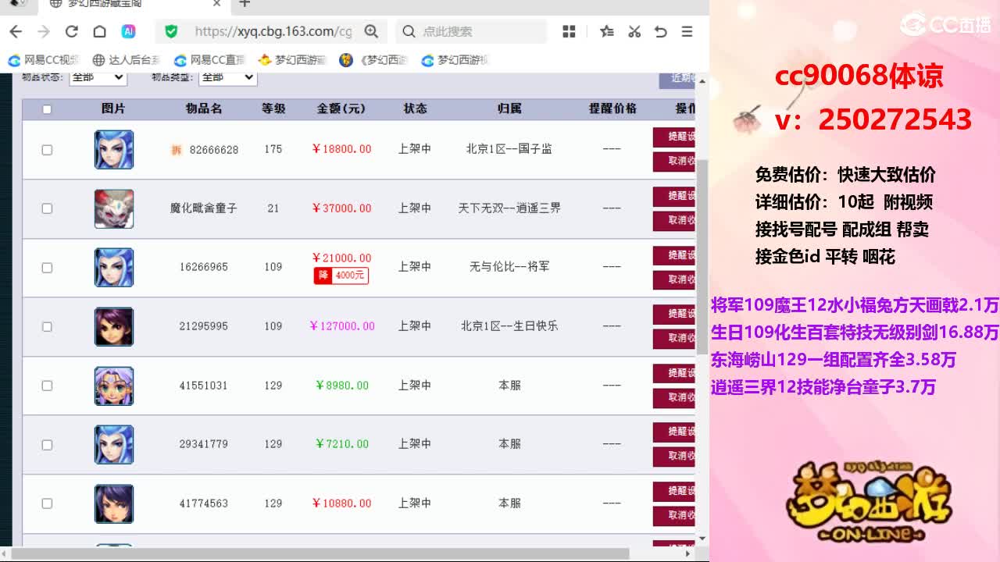Click the 提醒 button for 魔化毗舍童子
Viewport: 1000px width, 562px height.
click(674, 196)
